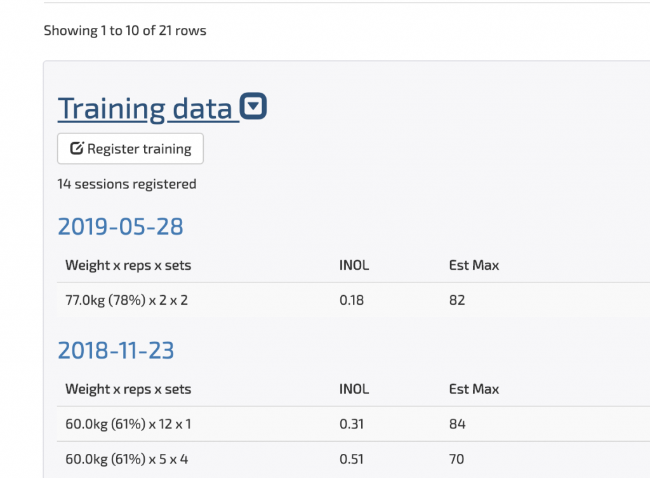Screen dimensions: 650x478
Task: Open the 2018-11-23 session link
Action: 116,350
